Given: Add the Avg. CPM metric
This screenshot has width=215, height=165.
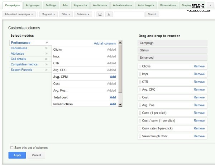Looking at the screenshot, I should click(x=113, y=77).
